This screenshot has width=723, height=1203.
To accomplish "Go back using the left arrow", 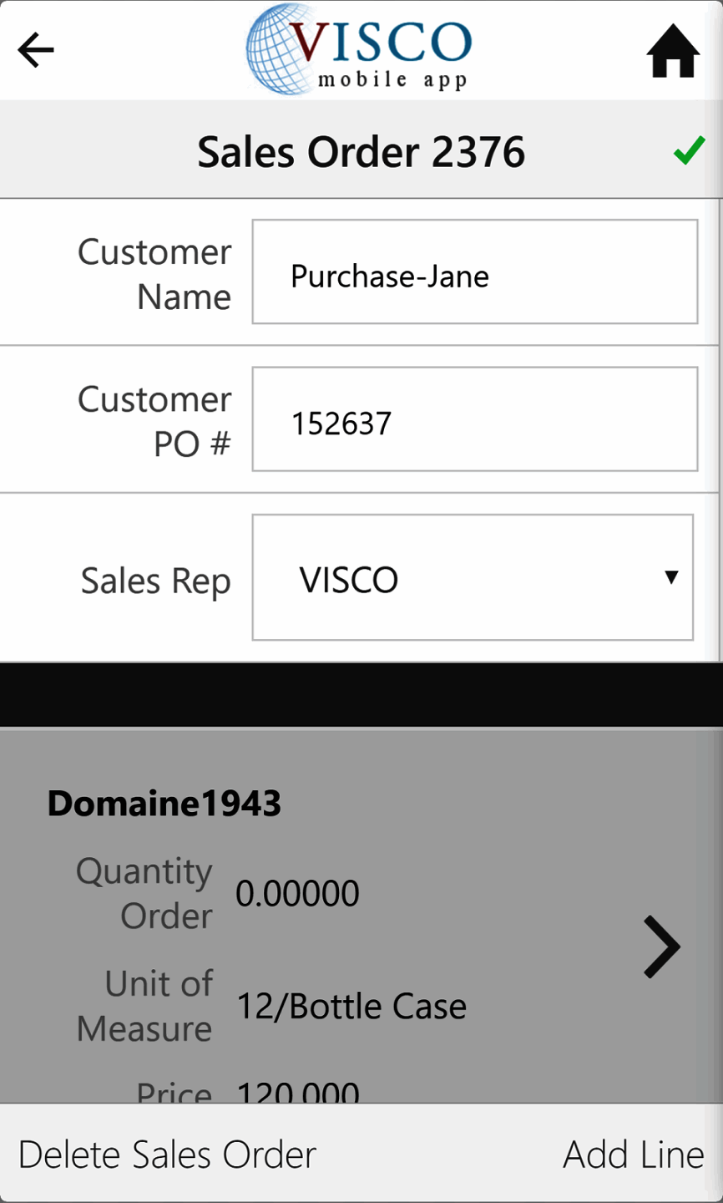I will (x=36, y=50).
